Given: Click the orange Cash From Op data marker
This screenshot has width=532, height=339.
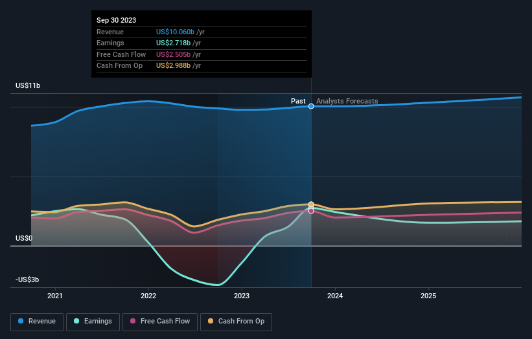Looking at the screenshot, I should (x=311, y=204).
